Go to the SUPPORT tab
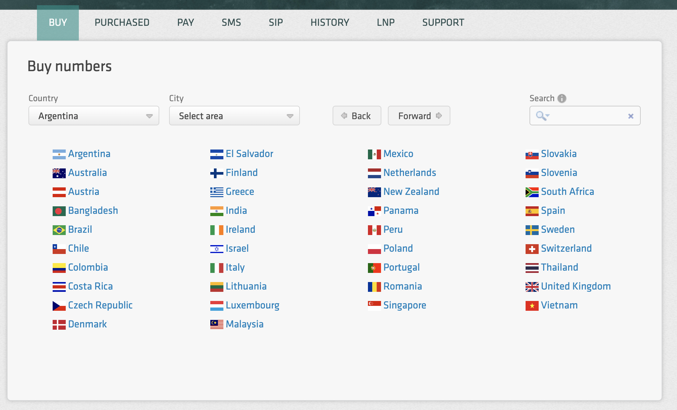This screenshot has width=677, height=410. click(443, 23)
